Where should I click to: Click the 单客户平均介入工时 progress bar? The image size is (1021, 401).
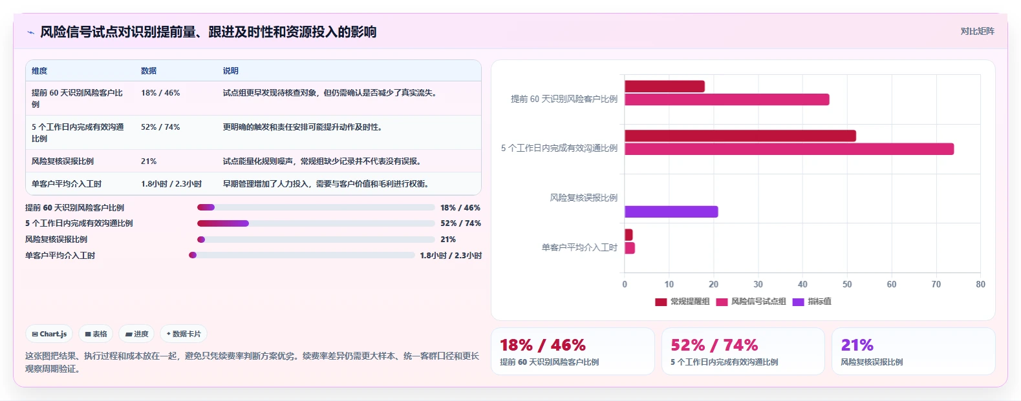coord(301,255)
